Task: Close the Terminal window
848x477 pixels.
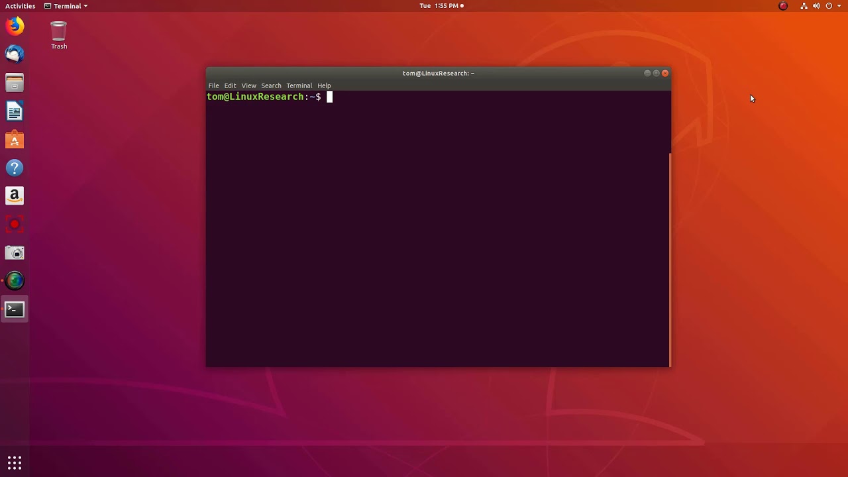Action: point(665,73)
